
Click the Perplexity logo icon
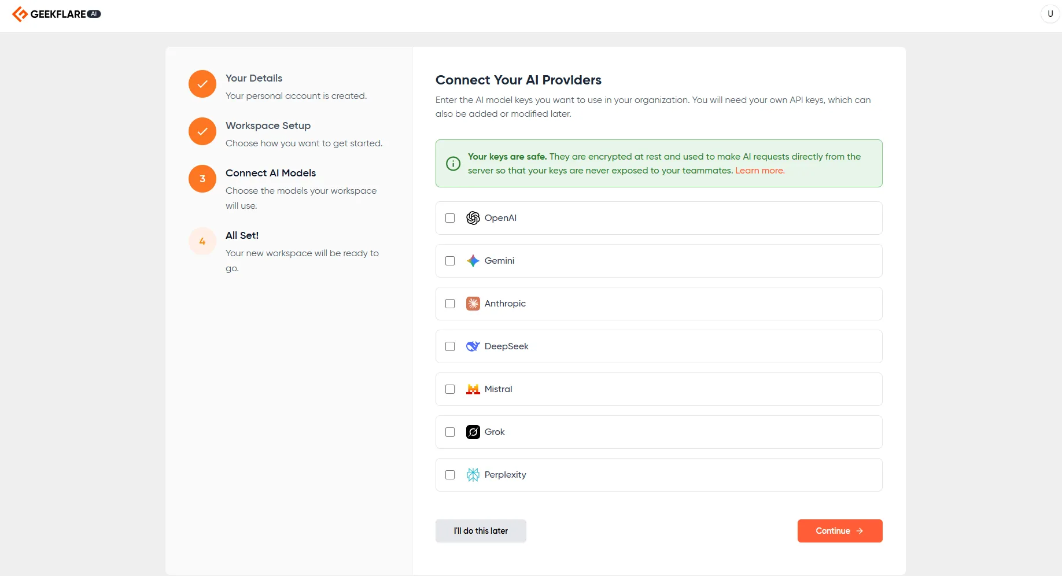[473, 475]
